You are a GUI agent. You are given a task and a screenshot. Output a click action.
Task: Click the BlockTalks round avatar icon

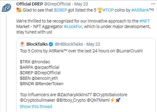tap(22, 44)
